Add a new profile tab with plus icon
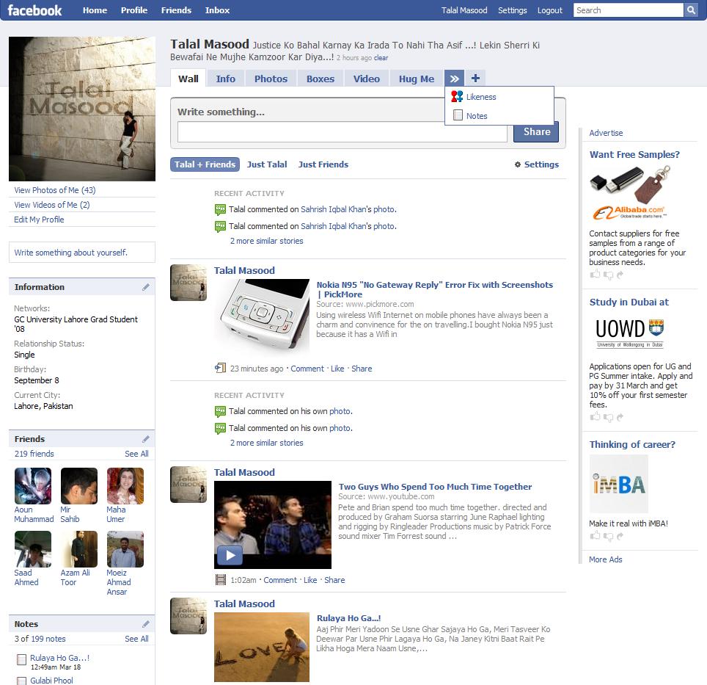Viewport: 707px width, 685px height. click(x=475, y=79)
